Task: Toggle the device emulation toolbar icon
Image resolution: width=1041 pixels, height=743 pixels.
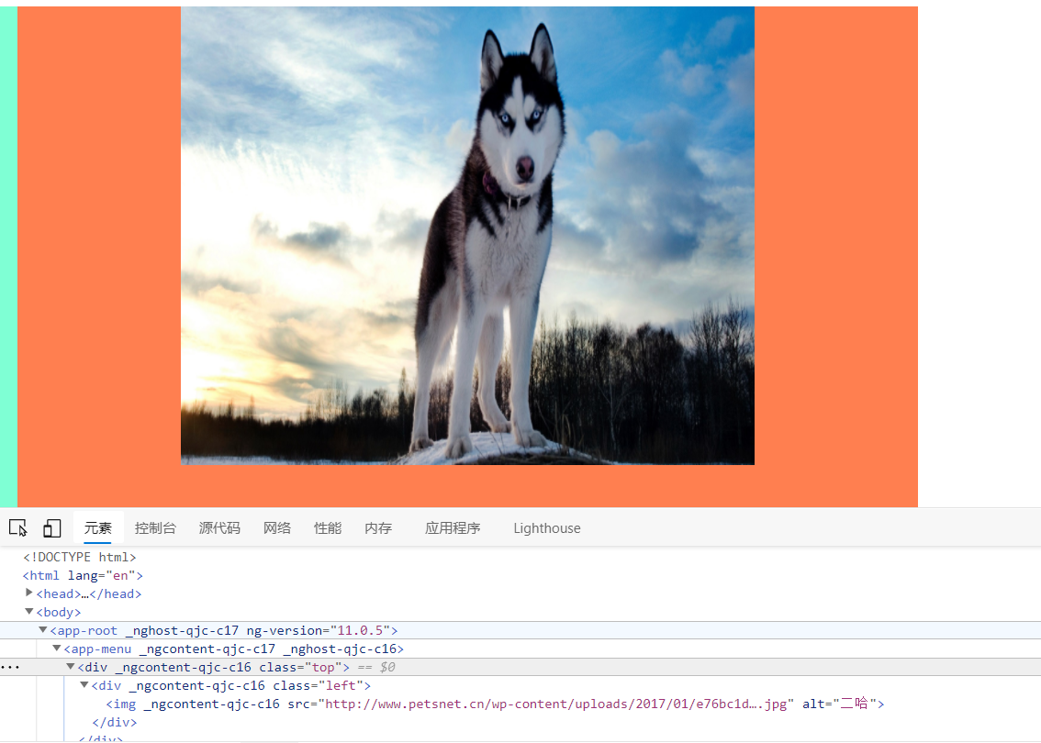Action: click(x=51, y=528)
